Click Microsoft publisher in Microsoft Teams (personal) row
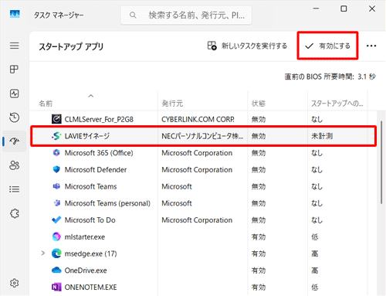The image size is (386, 296). tap(177, 203)
